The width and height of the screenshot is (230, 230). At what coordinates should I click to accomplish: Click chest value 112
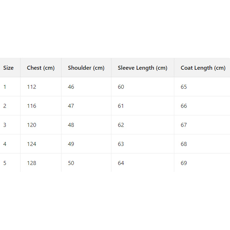pos(32,87)
